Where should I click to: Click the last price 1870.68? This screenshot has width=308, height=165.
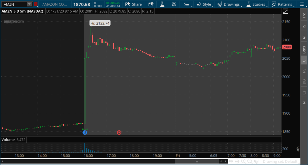pyautogui.click(x=82, y=4)
